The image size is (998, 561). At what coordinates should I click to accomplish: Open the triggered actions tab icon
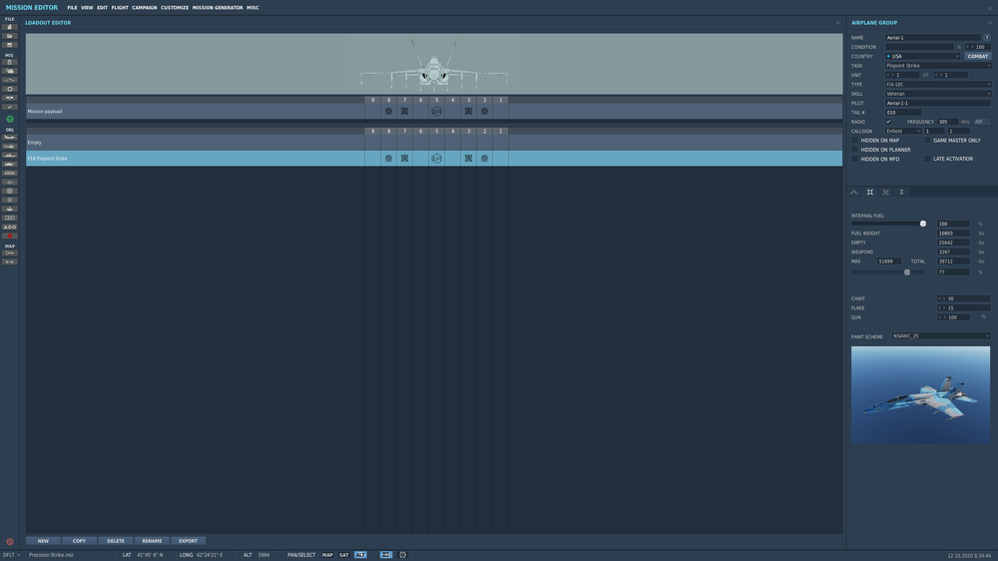[885, 192]
